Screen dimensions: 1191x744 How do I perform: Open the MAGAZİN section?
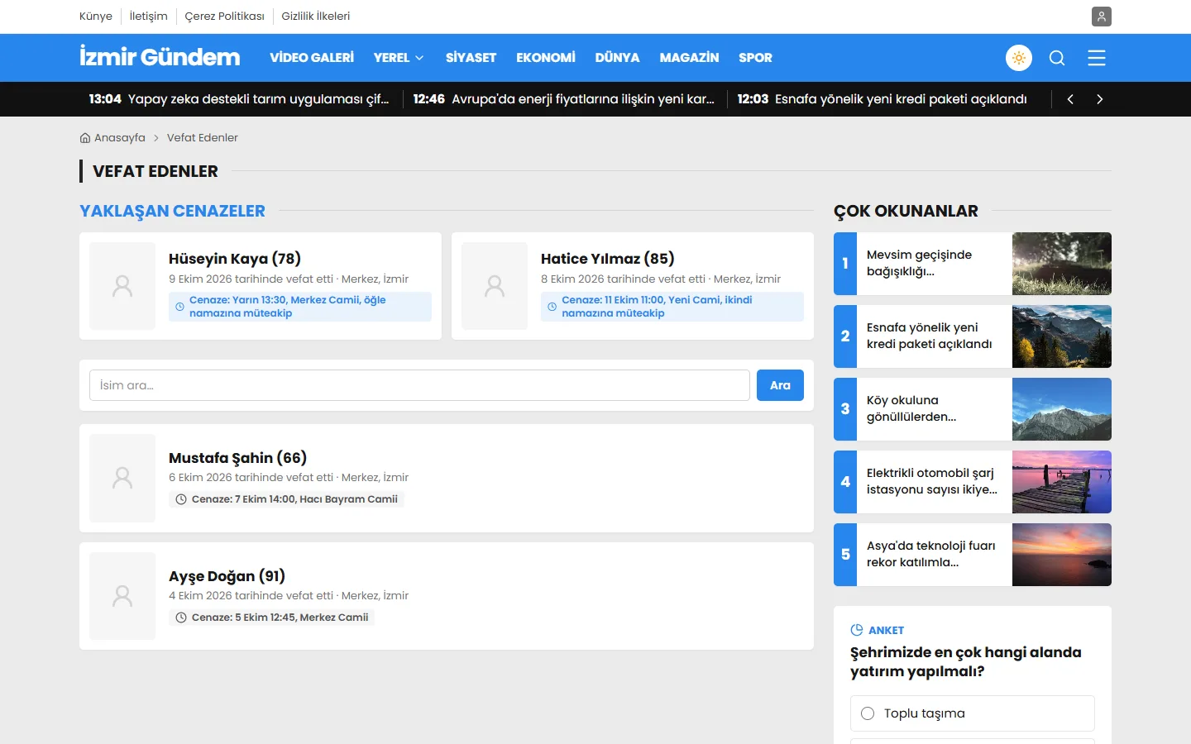689,58
